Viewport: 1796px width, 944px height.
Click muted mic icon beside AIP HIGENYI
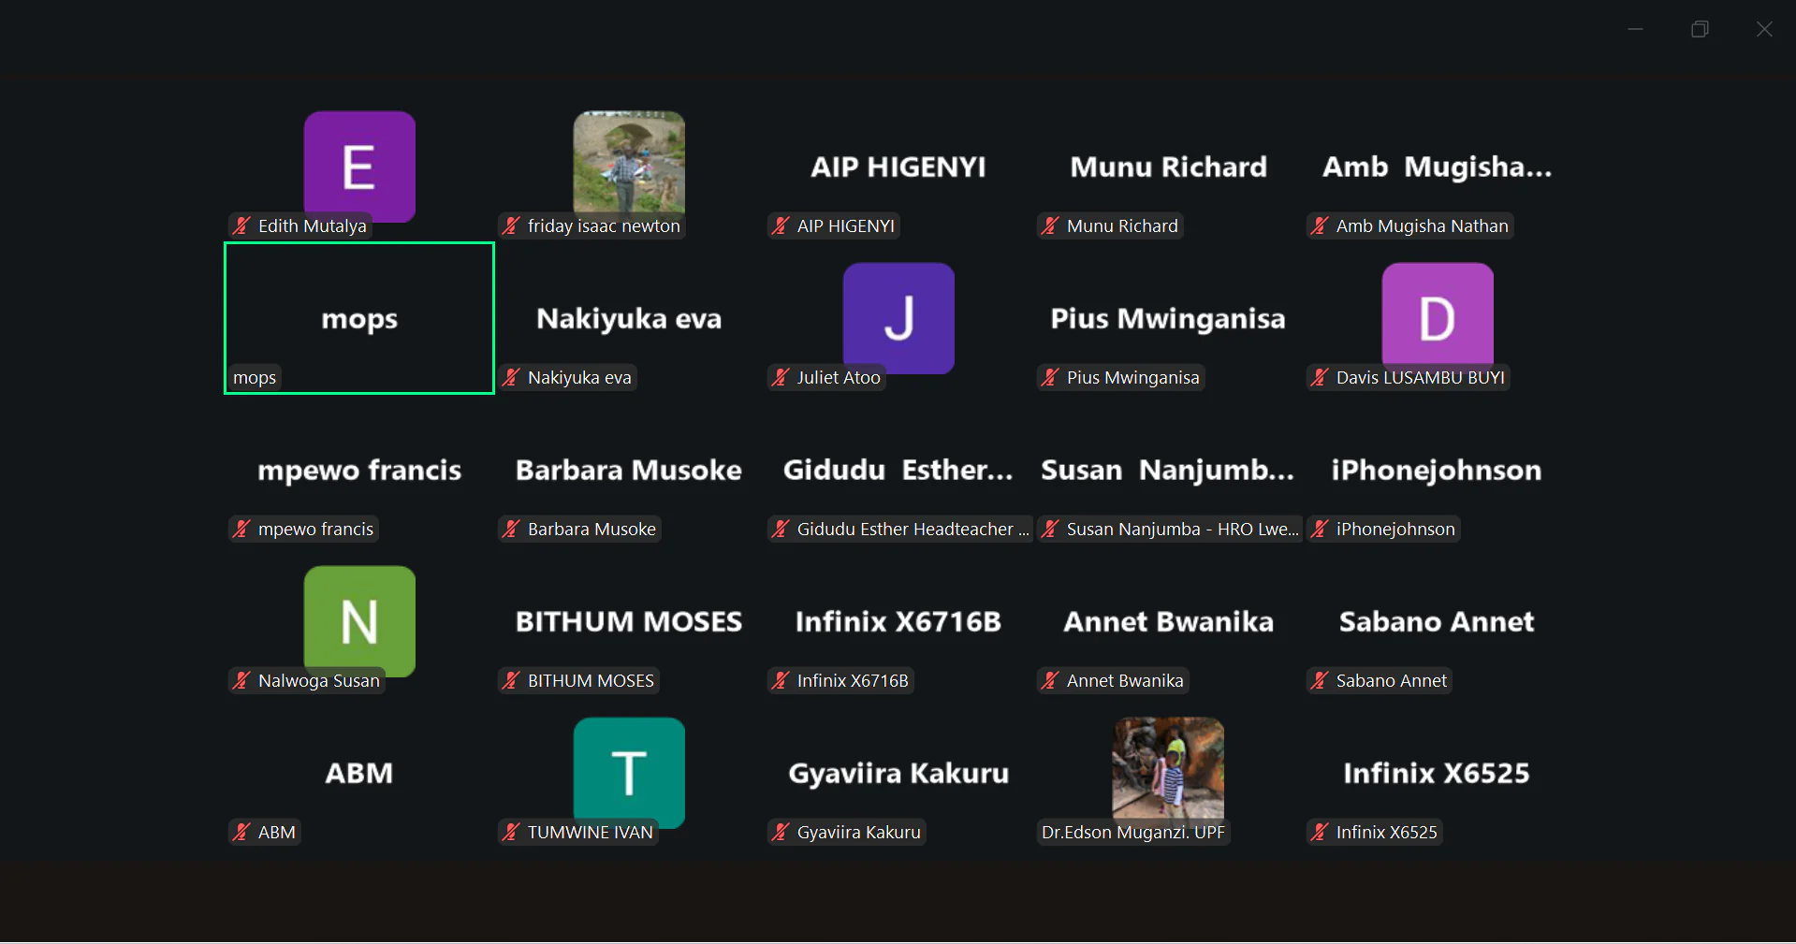pyautogui.click(x=781, y=226)
